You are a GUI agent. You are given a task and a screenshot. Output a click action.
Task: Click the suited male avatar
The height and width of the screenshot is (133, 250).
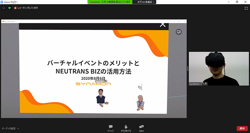[x=102, y=98]
